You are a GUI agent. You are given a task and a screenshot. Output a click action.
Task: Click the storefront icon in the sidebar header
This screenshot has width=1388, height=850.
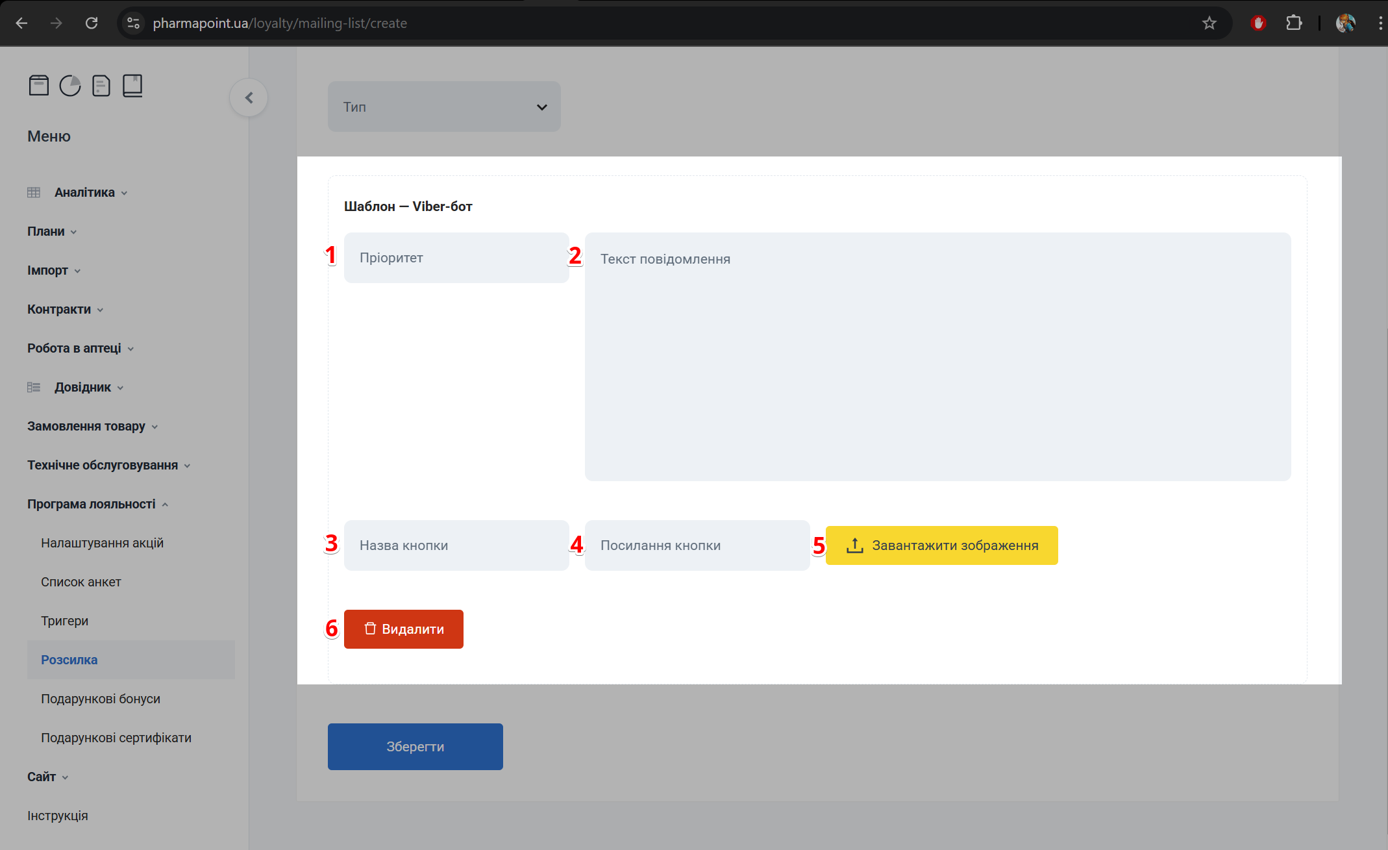[x=39, y=85]
